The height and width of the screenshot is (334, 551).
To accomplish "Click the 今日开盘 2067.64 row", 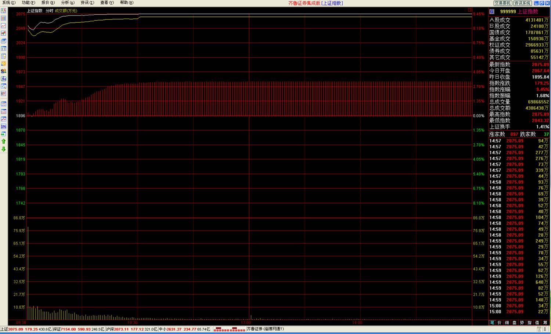I will [x=519, y=71].
